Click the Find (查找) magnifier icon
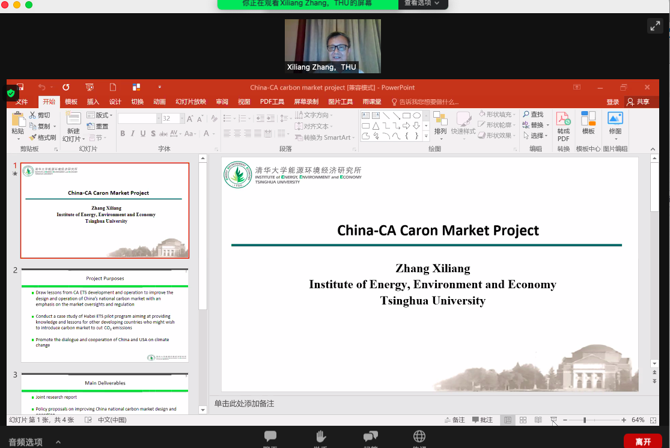The height and width of the screenshot is (448, 670). click(526, 114)
